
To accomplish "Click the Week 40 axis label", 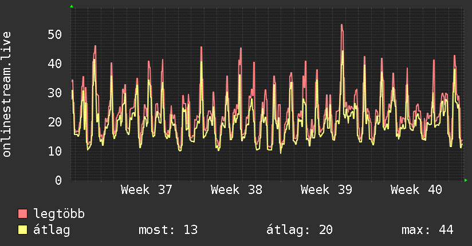I will [416, 190].
